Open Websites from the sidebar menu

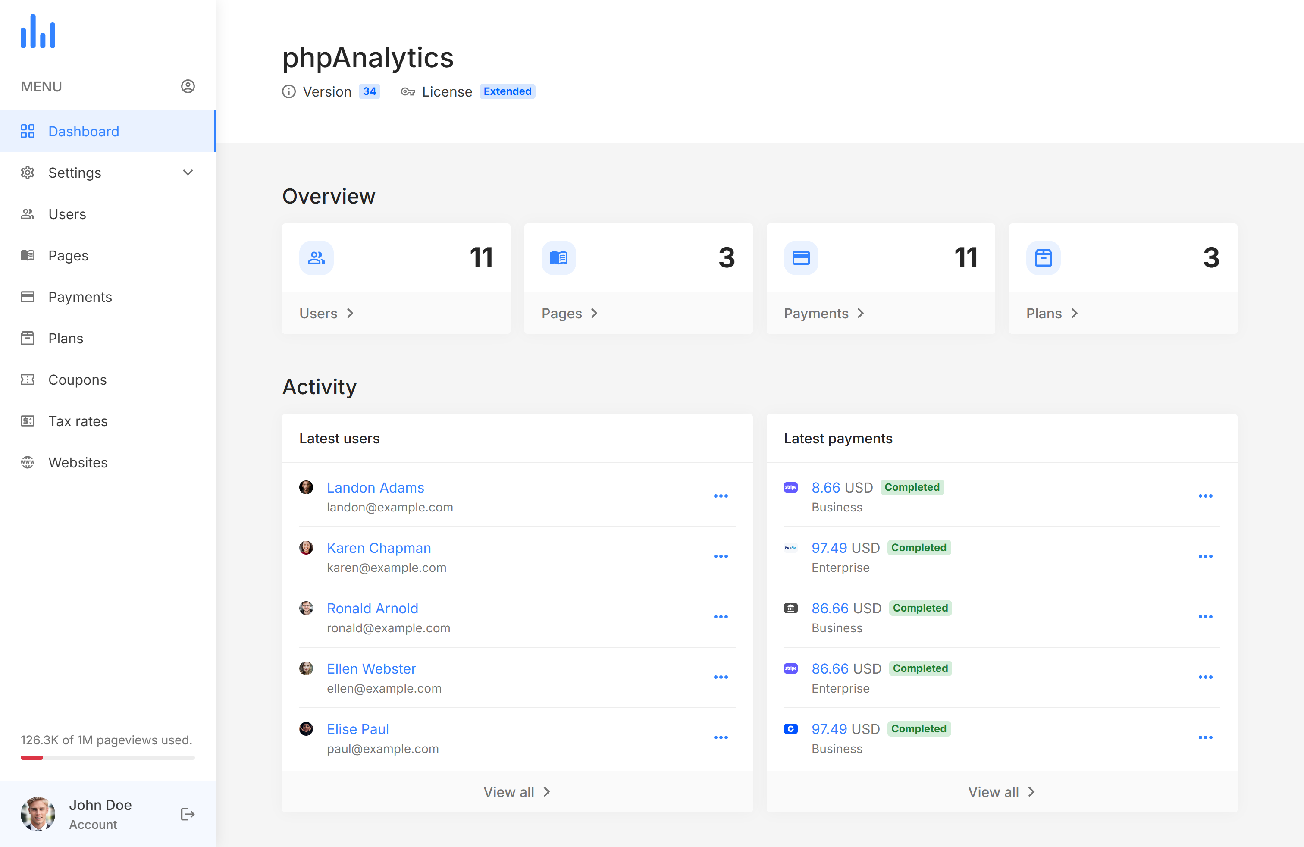point(78,462)
